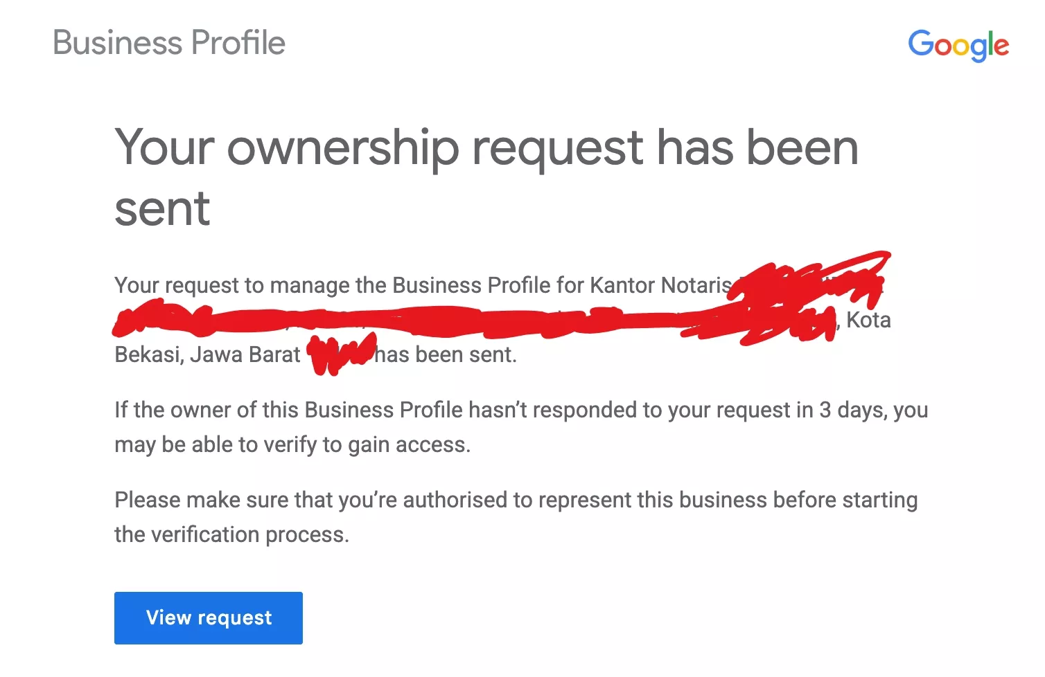Select the "Kantor Notaris" business name text

pyautogui.click(x=660, y=285)
